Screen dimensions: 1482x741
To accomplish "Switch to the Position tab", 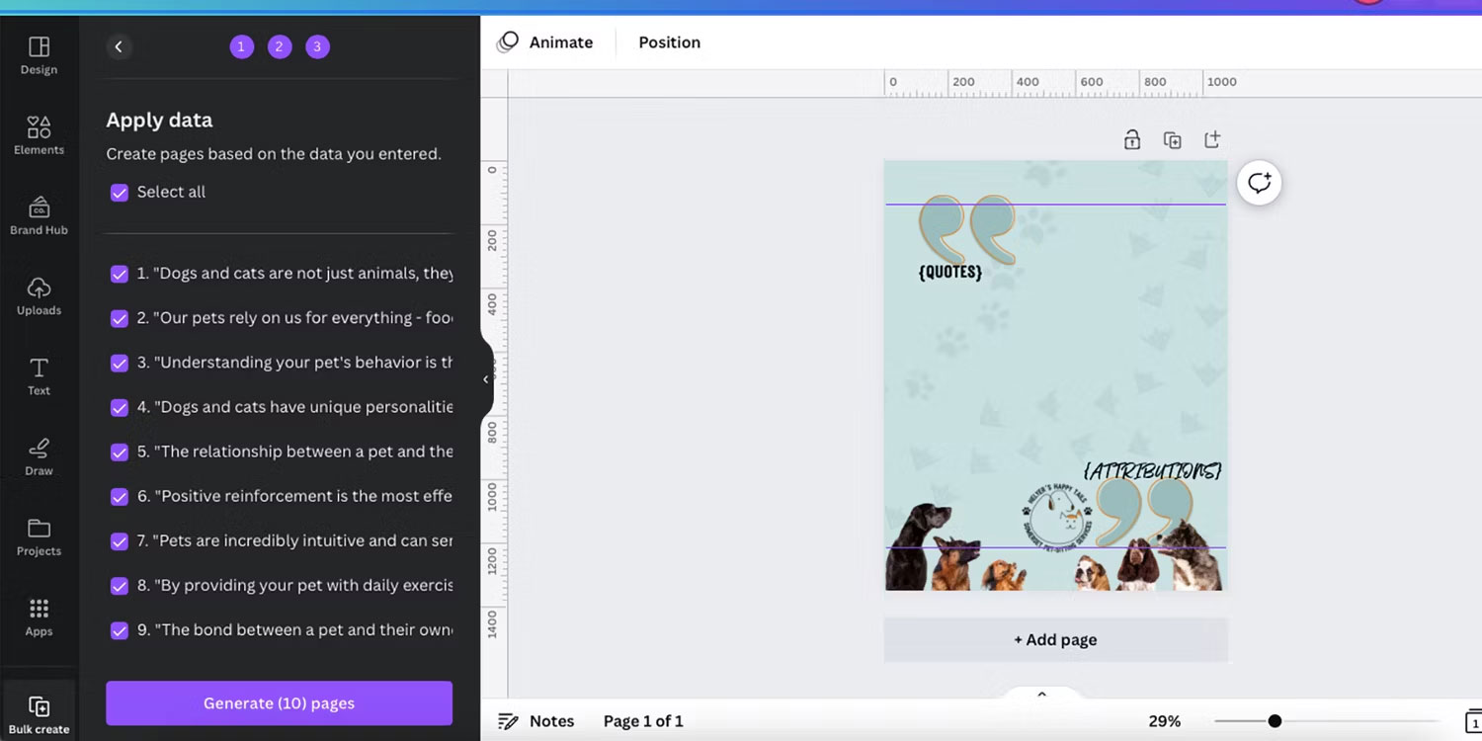I will coord(669,41).
